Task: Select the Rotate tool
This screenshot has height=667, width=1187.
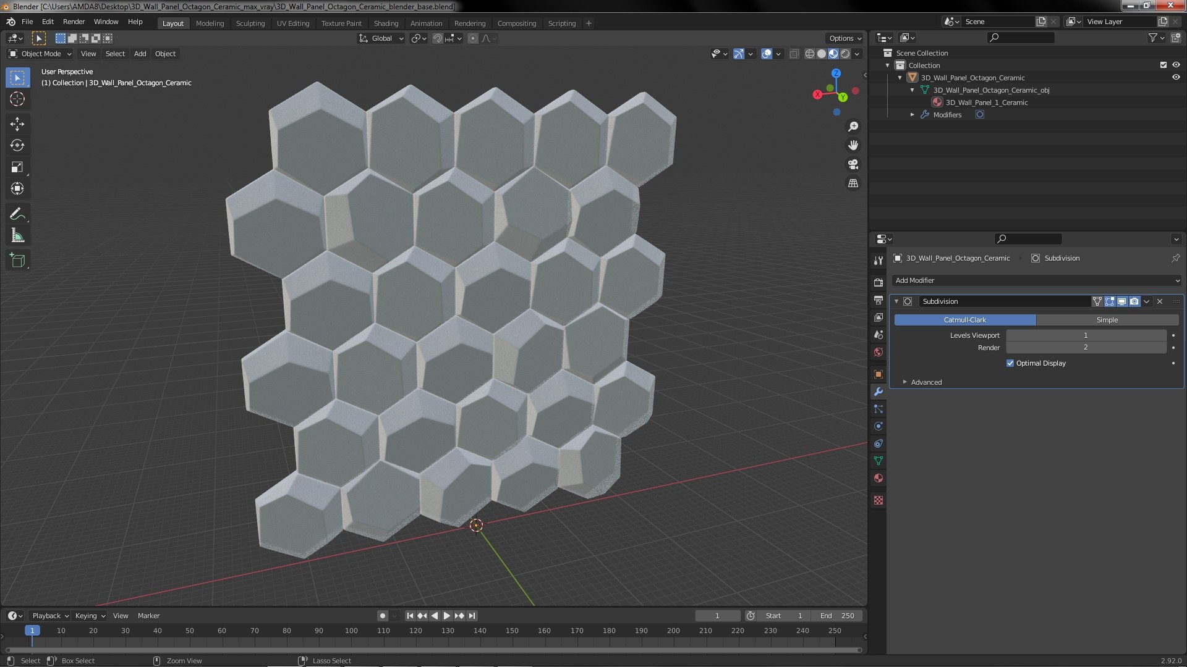Action: 17,145
